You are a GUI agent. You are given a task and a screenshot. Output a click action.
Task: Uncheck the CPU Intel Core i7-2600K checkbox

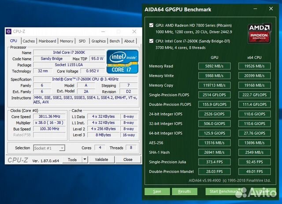point(152,41)
